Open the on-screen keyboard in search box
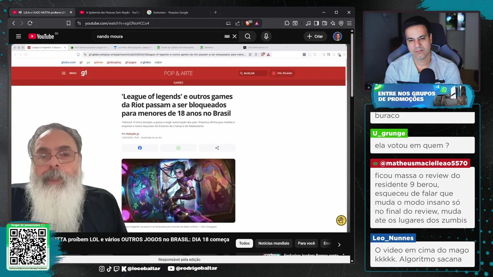Viewport: 493px width, 277px height. 227,36
